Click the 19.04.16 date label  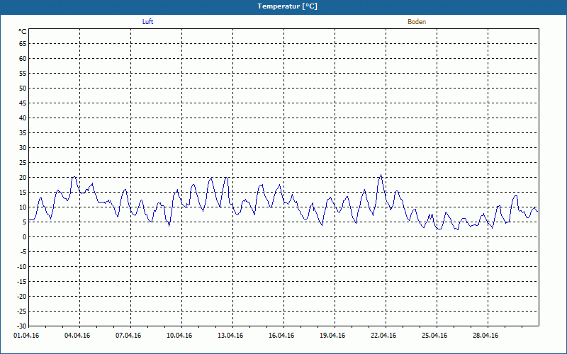tap(332, 335)
